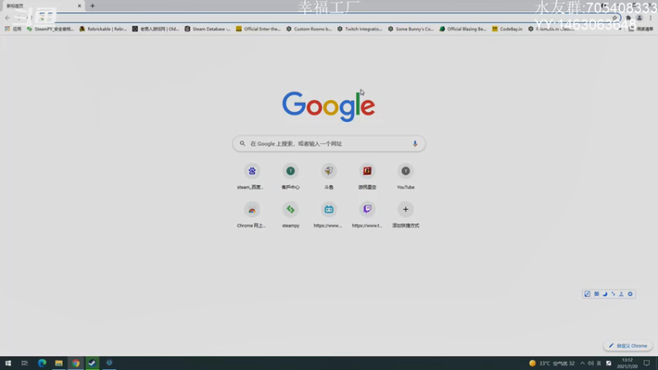Open Task View on the taskbar
Screen dimensions: 658x370
click(x=25, y=363)
